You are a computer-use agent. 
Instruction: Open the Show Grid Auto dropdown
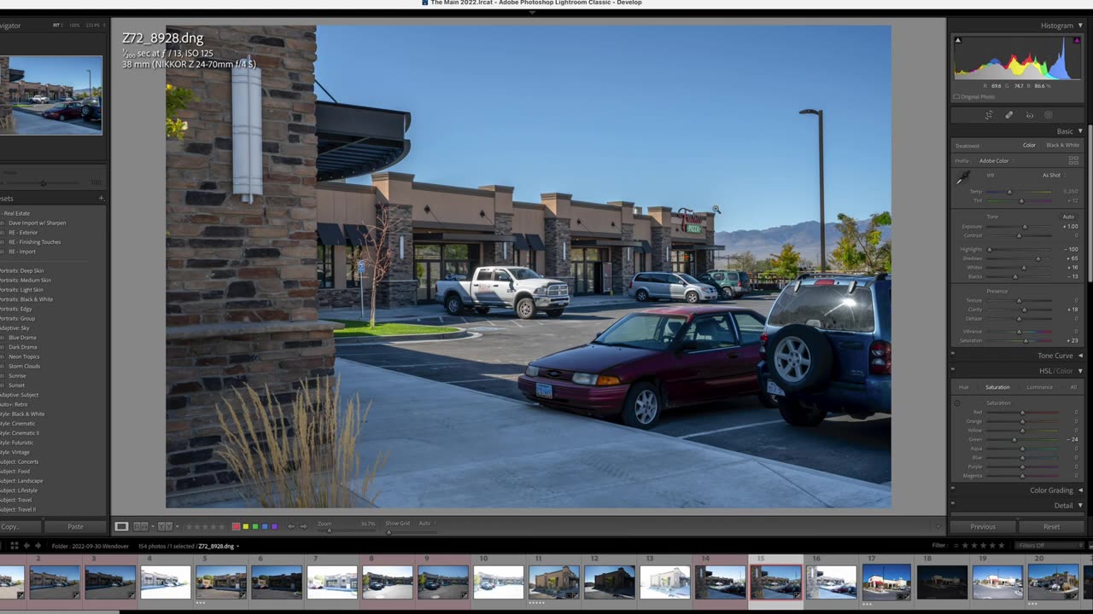click(x=426, y=523)
